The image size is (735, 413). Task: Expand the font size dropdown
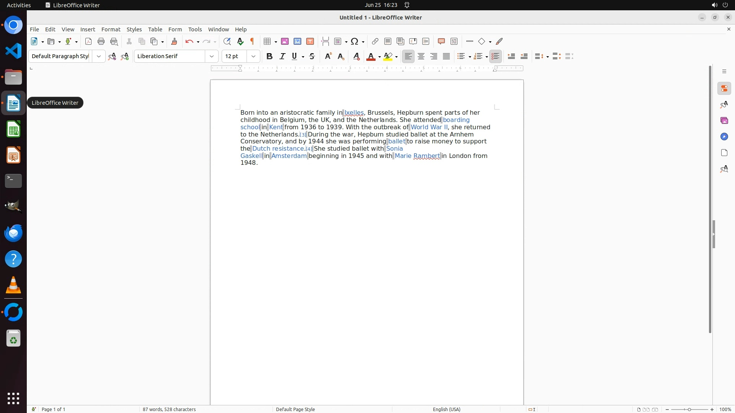point(253,56)
